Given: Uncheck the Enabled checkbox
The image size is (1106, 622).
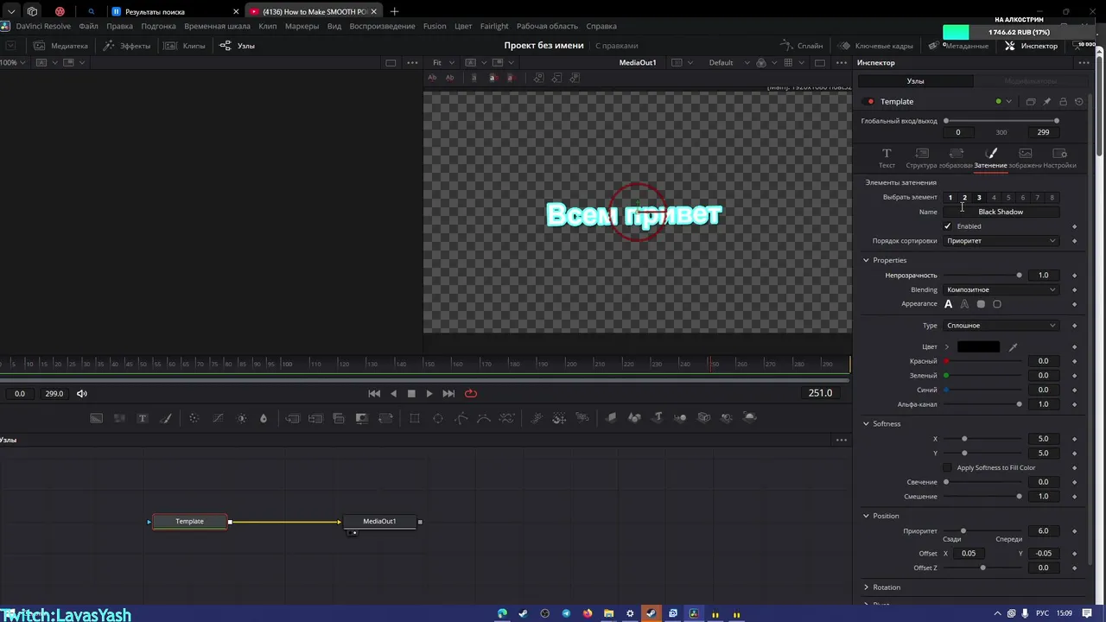Looking at the screenshot, I should pos(948,226).
